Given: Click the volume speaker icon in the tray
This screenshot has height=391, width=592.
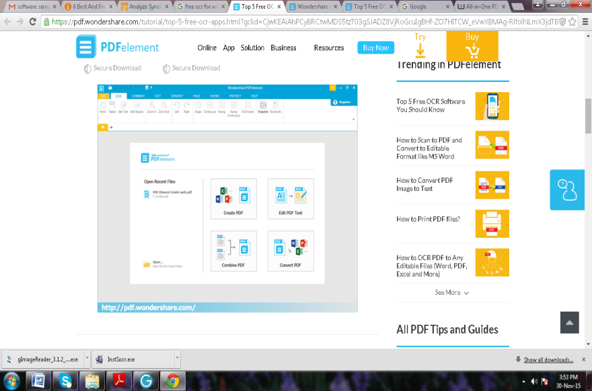Looking at the screenshot, I should tap(534, 382).
